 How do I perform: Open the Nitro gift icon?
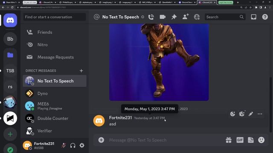(229, 140)
